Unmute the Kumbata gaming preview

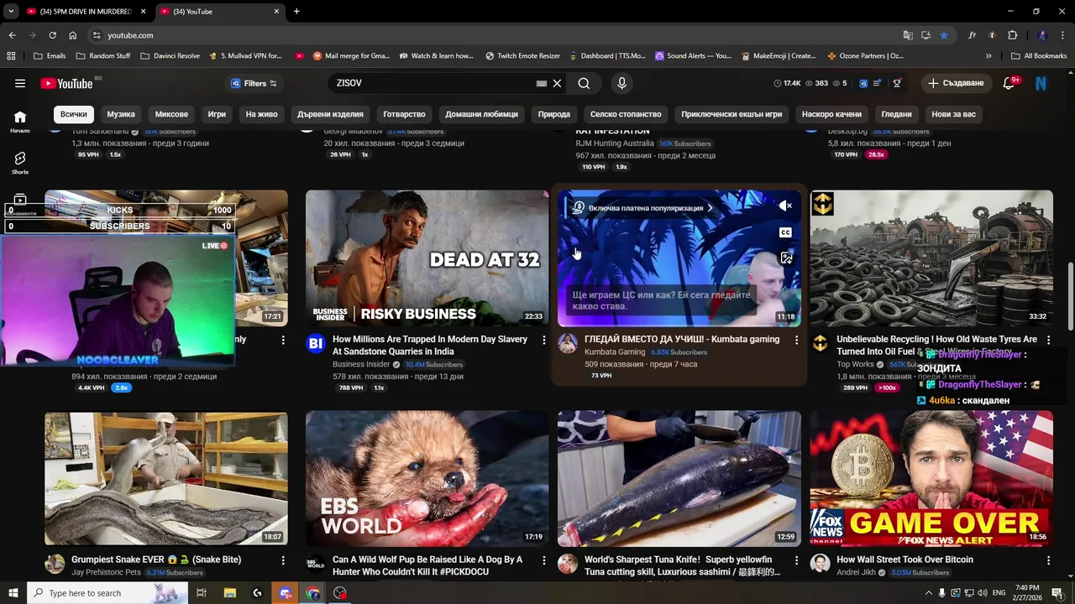[785, 206]
